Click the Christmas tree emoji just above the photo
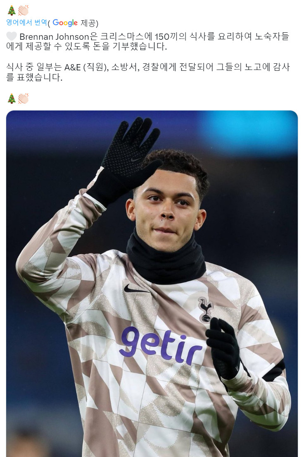The width and height of the screenshot is (304, 457). tap(12, 99)
